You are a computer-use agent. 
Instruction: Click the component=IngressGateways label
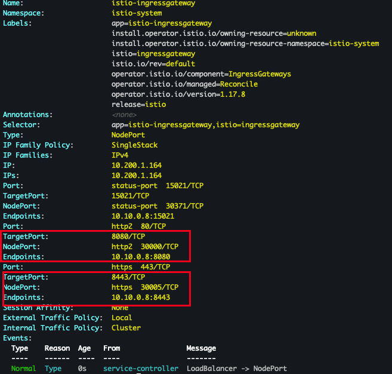click(201, 74)
